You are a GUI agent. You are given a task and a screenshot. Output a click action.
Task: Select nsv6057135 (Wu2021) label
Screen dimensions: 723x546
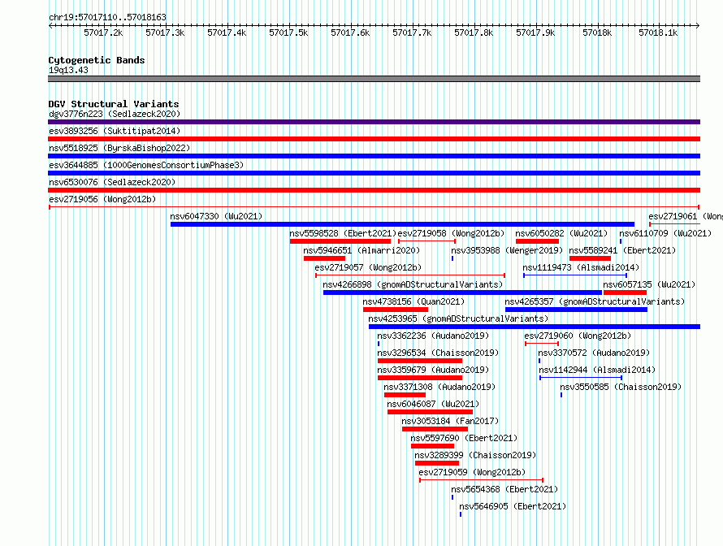649,284
